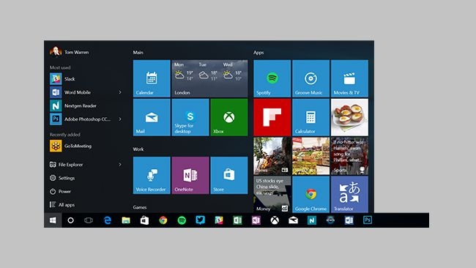The height and width of the screenshot is (268, 476).
Task: Open File Explorer from Start menu
Action: click(86, 165)
